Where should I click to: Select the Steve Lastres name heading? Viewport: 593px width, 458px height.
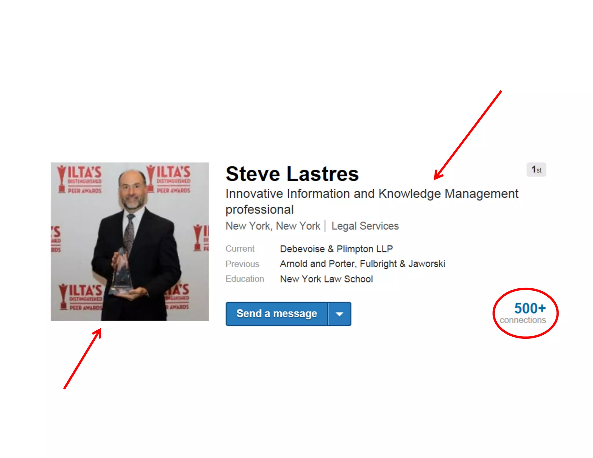(x=292, y=174)
